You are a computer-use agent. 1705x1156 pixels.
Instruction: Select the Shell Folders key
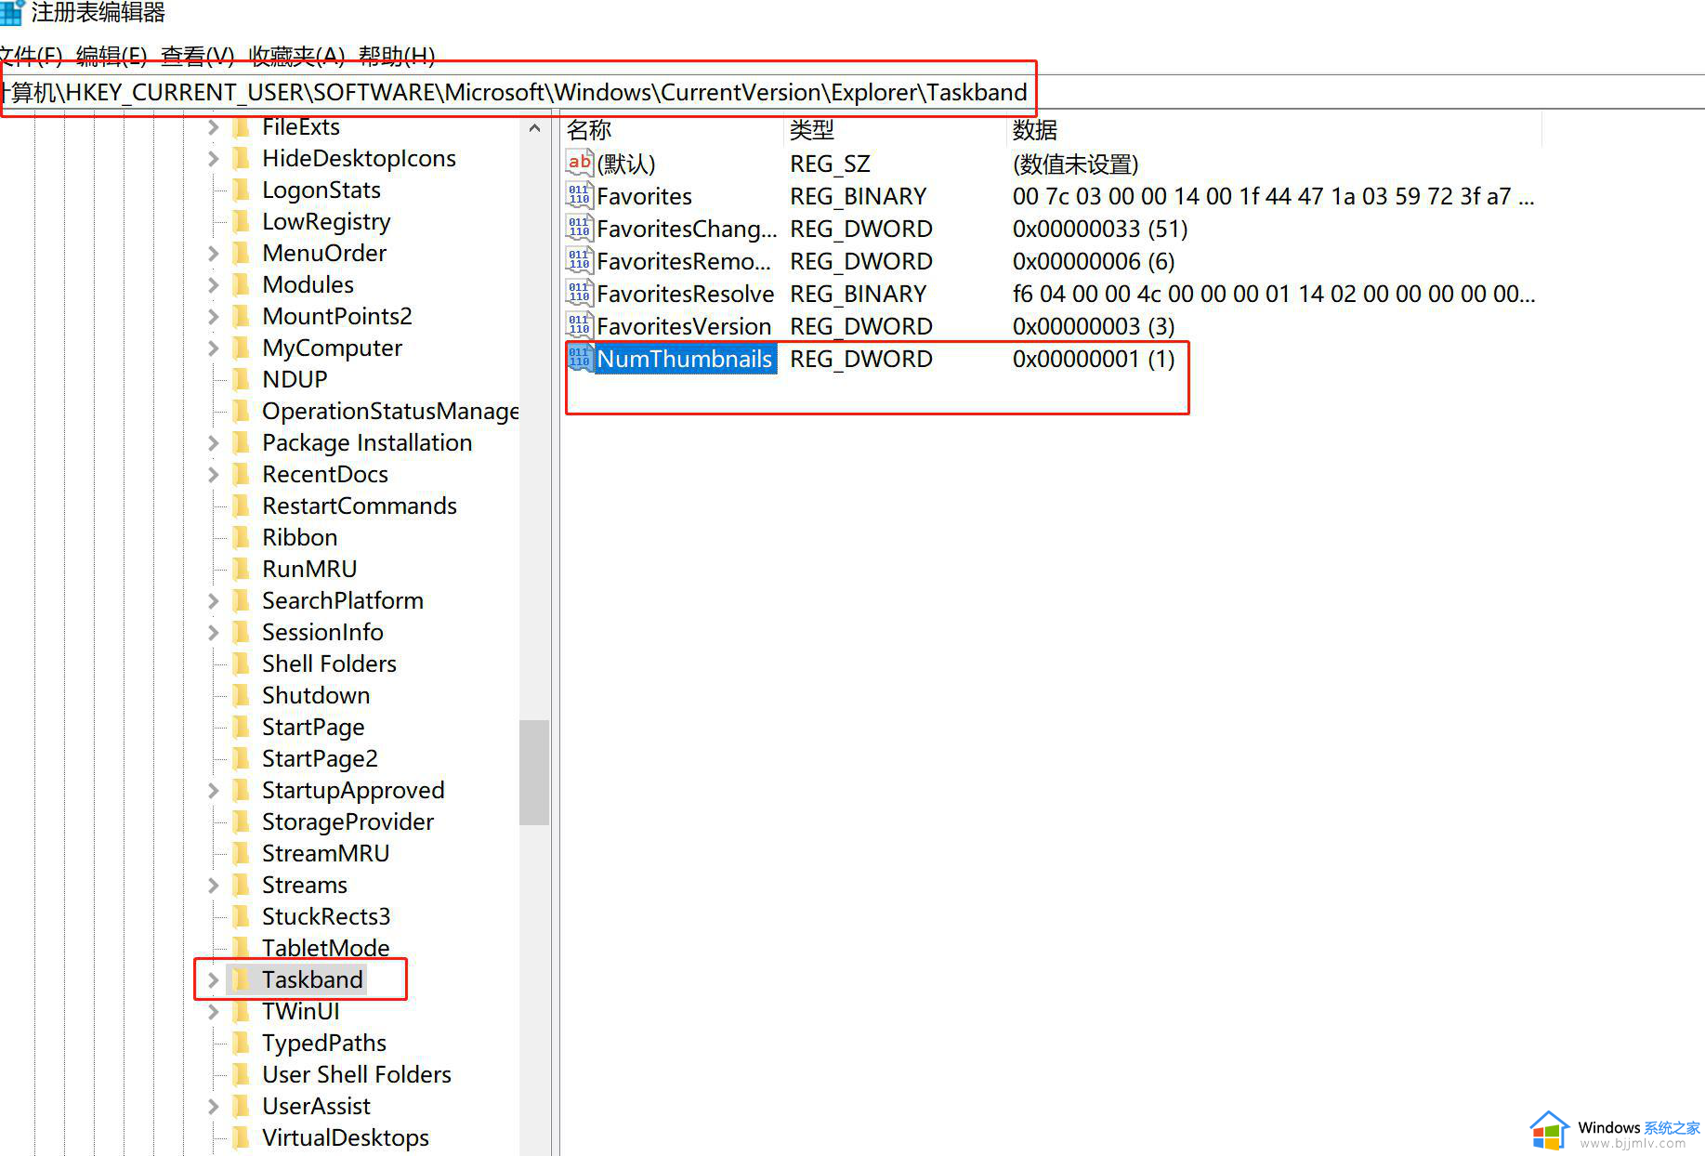(x=329, y=664)
